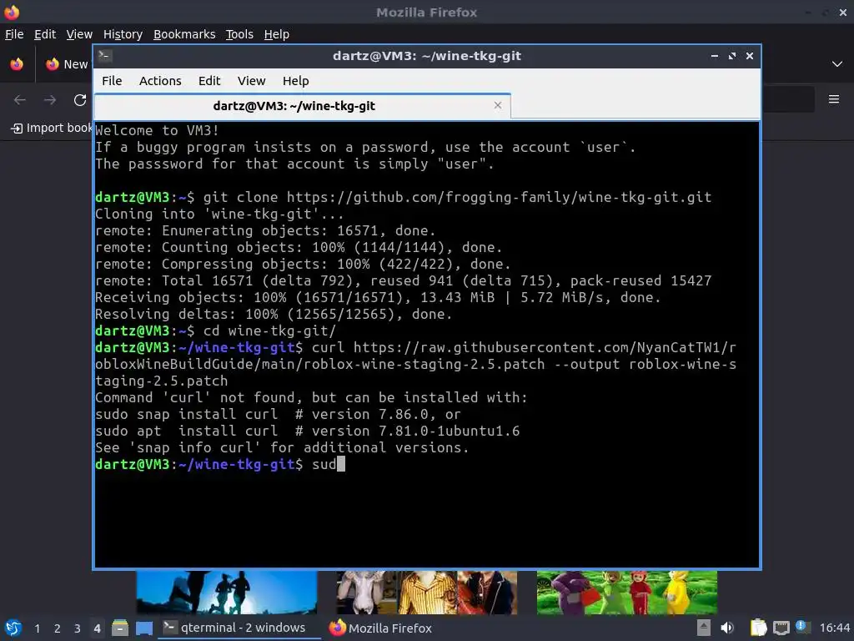854x641 pixels.
Task: Open Firefox View menu
Action: 79,33
